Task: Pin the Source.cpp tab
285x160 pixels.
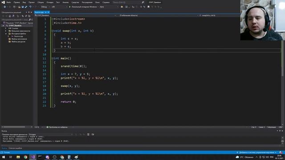Action: (45, 12)
